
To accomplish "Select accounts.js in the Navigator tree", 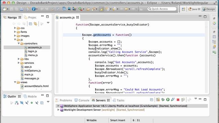I will (35, 47).
